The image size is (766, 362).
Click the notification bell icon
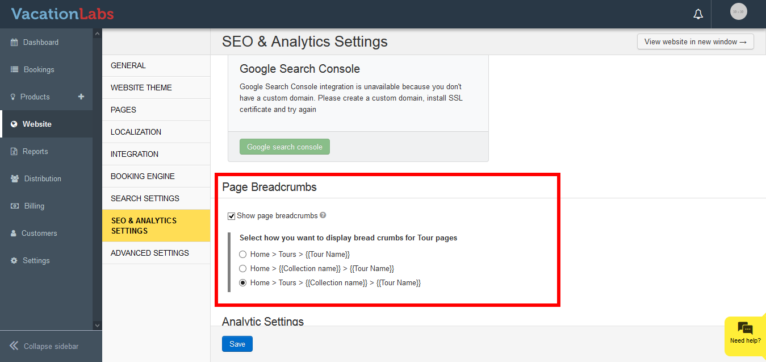(698, 14)
